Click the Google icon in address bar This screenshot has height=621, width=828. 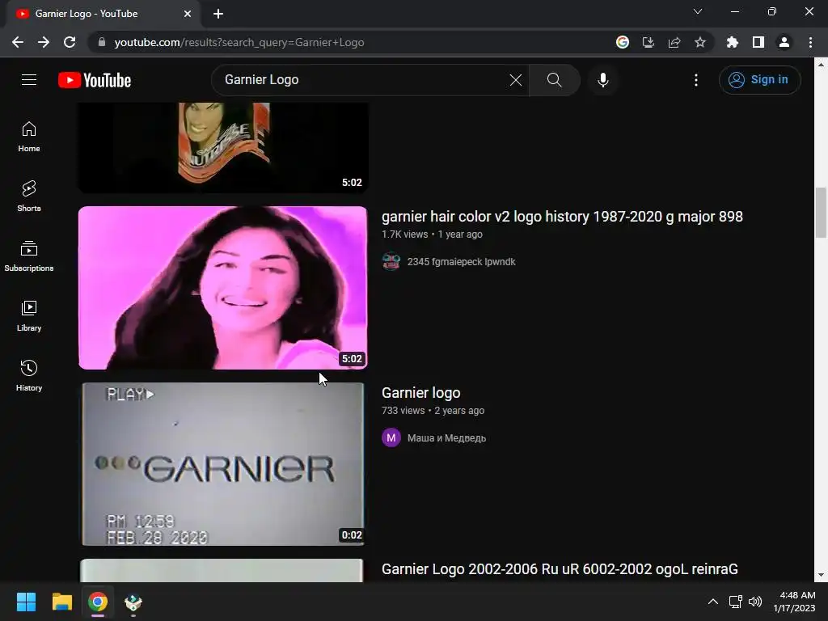623,42
